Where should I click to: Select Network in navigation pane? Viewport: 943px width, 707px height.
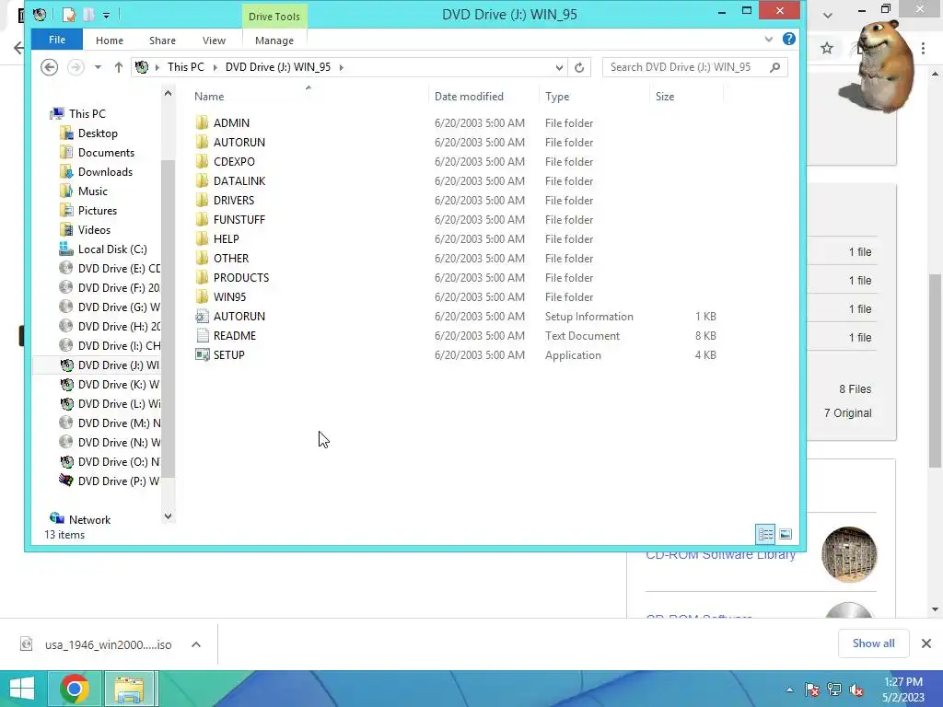[89, 519]
